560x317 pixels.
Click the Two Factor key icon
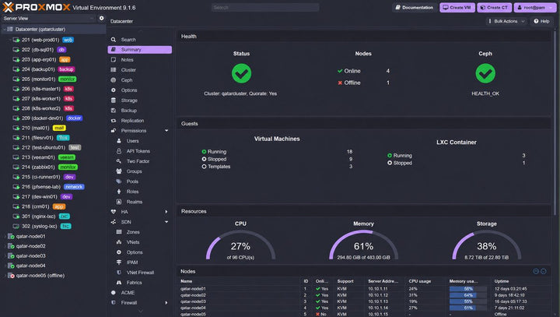click(119, 161)
